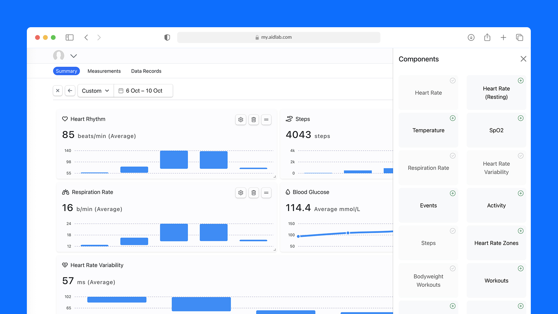Open the Custom date range dropdown
This screenshot has height=314, width=558.
pos(95,90)
